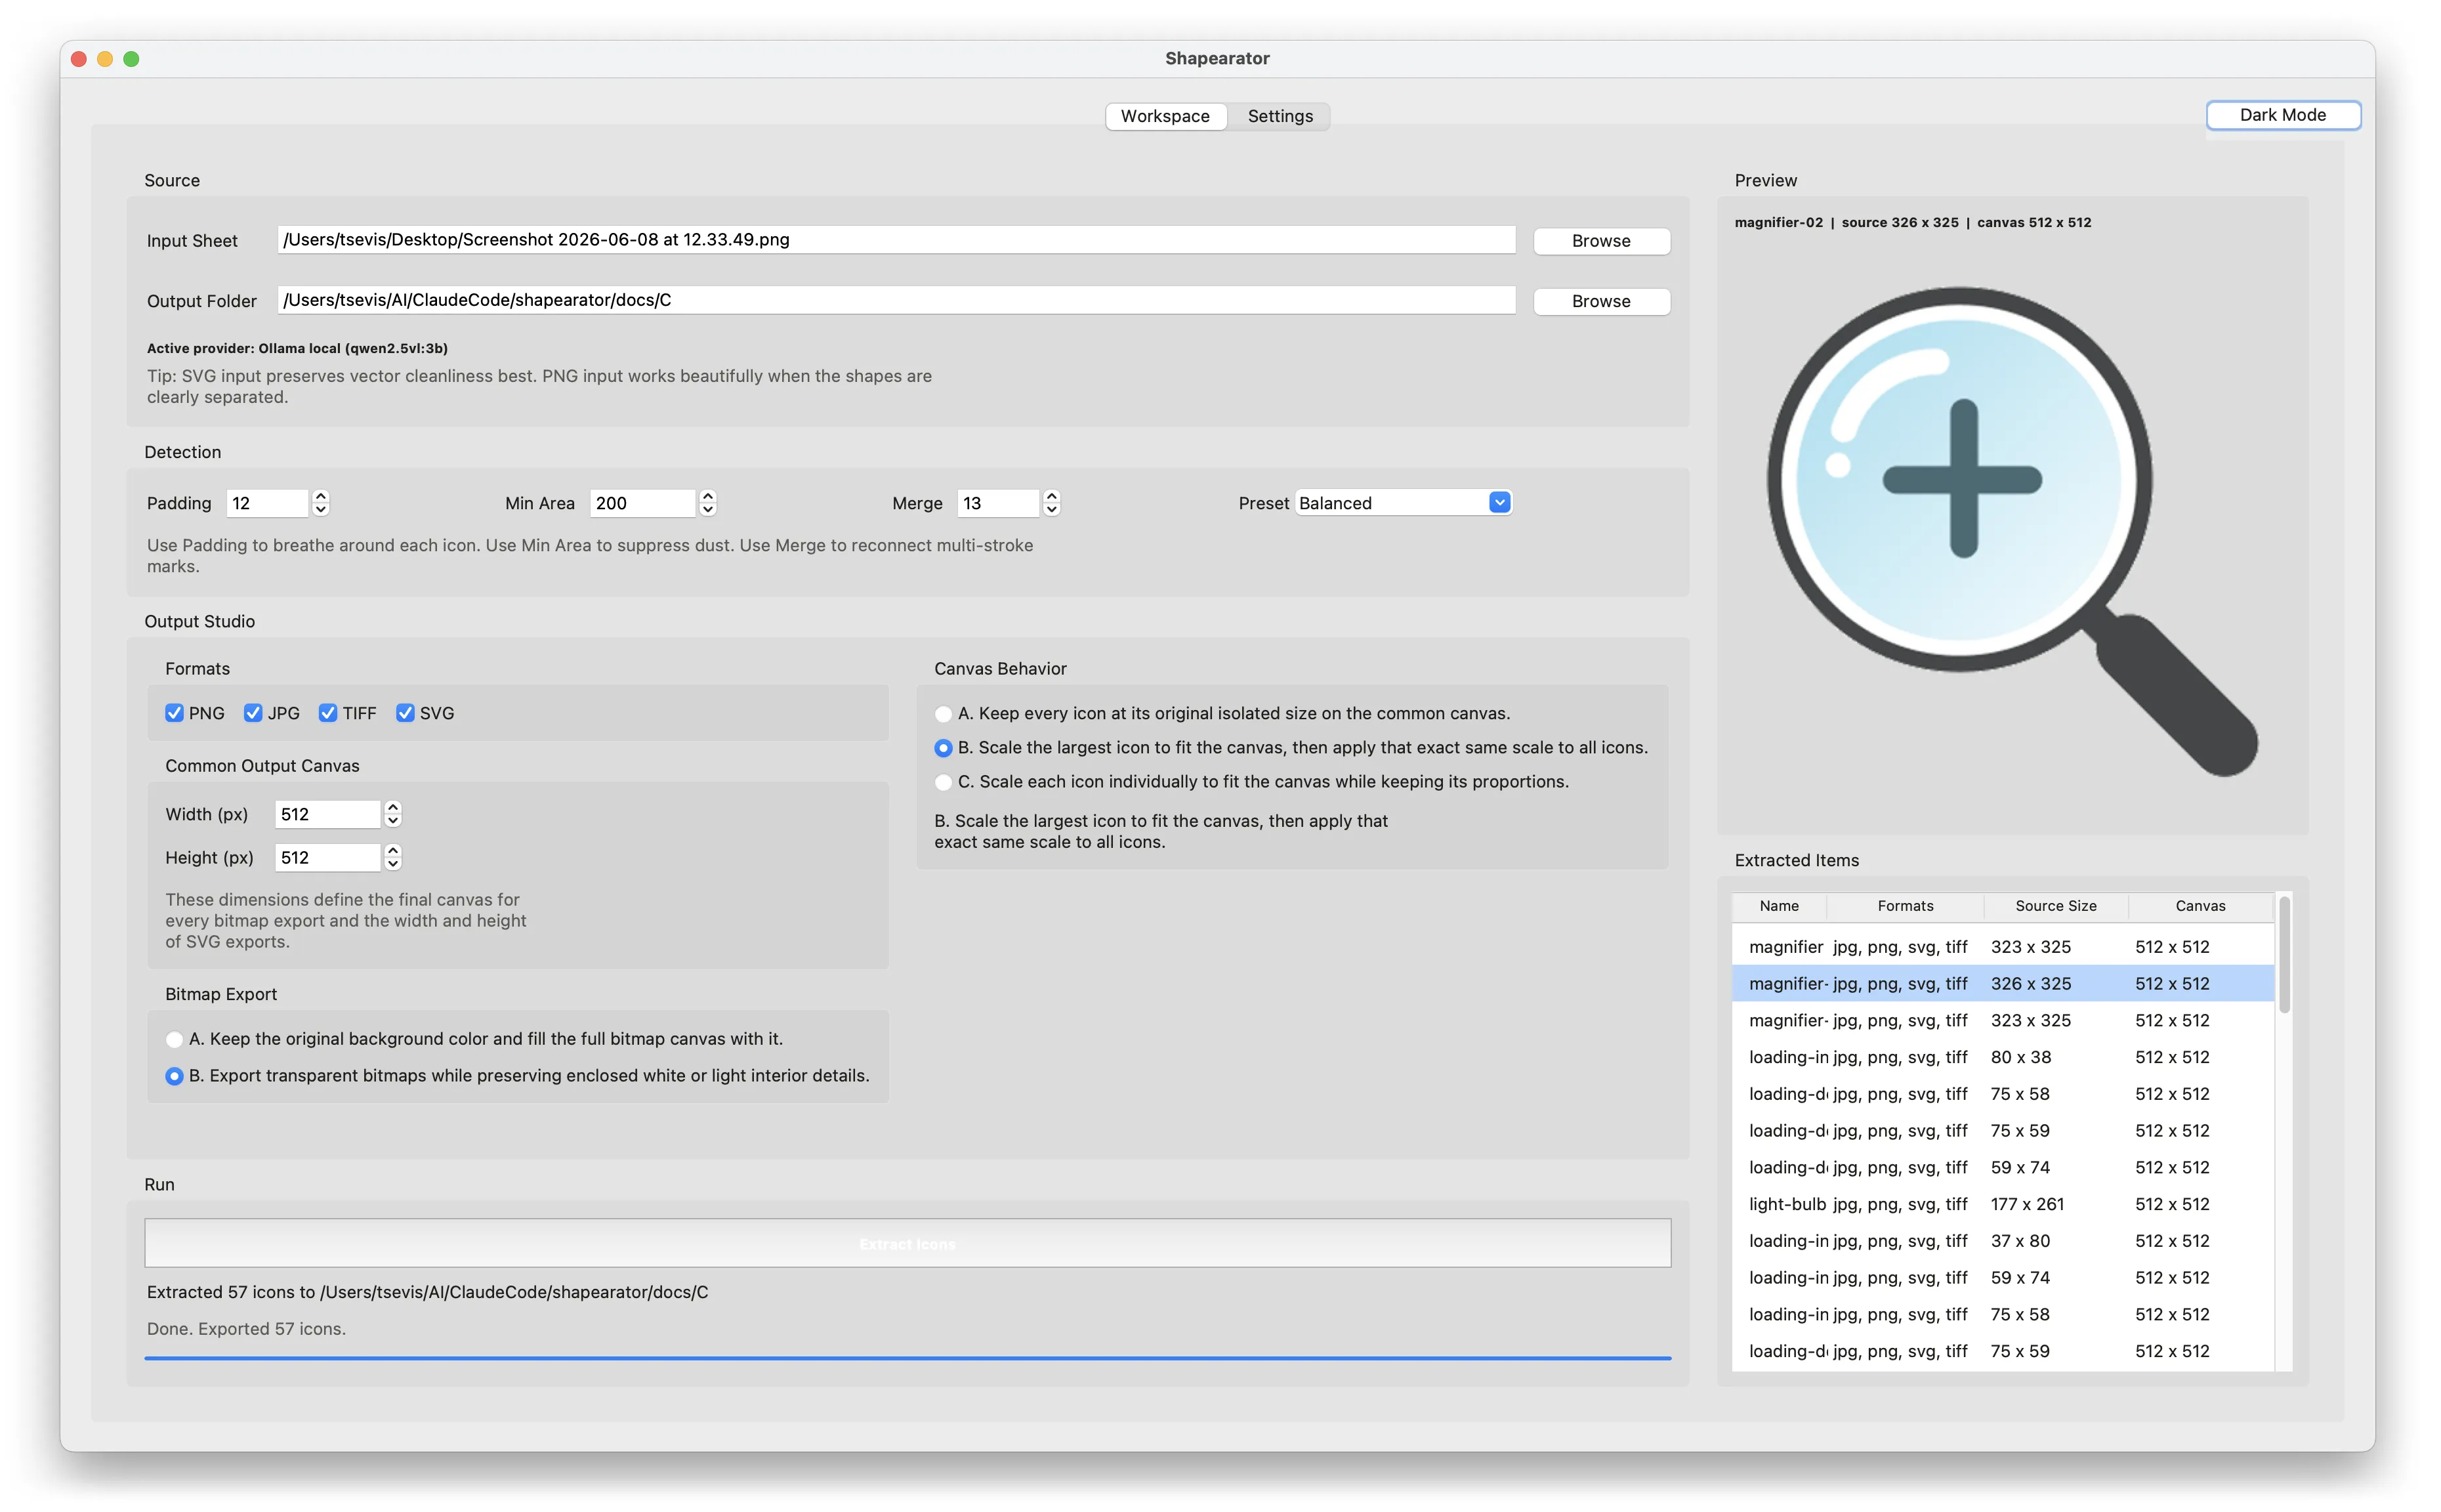
Task: Open the Preset Balanced dropdown
Action: point(1404,503)
